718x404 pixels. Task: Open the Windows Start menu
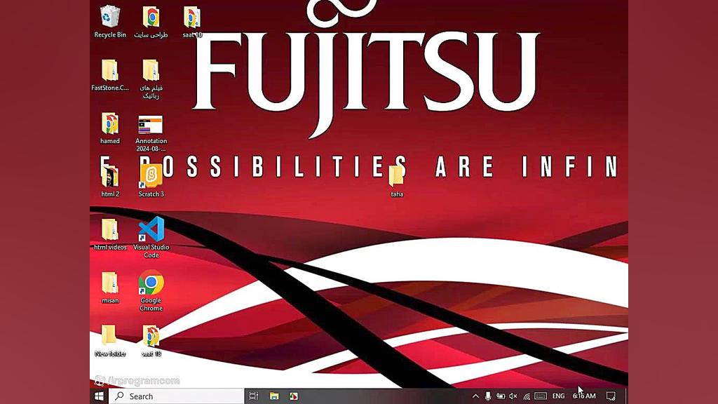tap(99, 396)
